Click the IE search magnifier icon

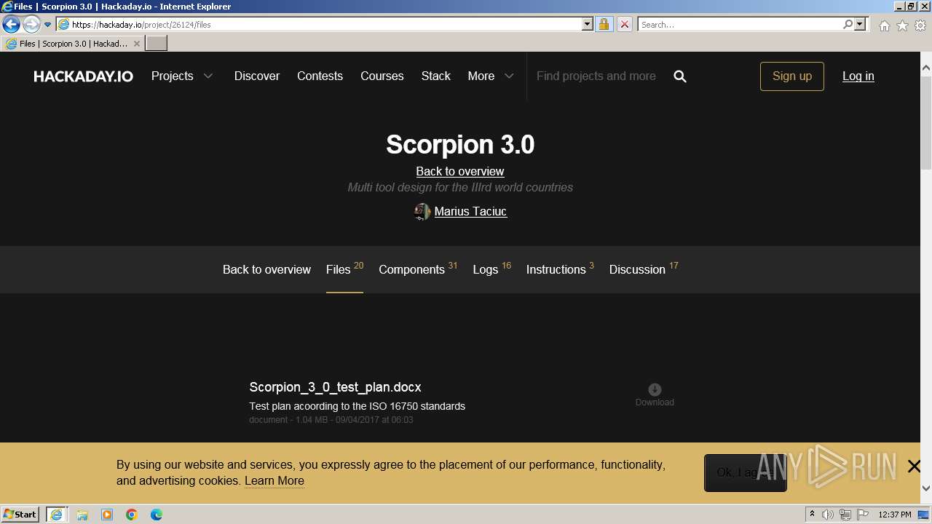pos(848,24)
